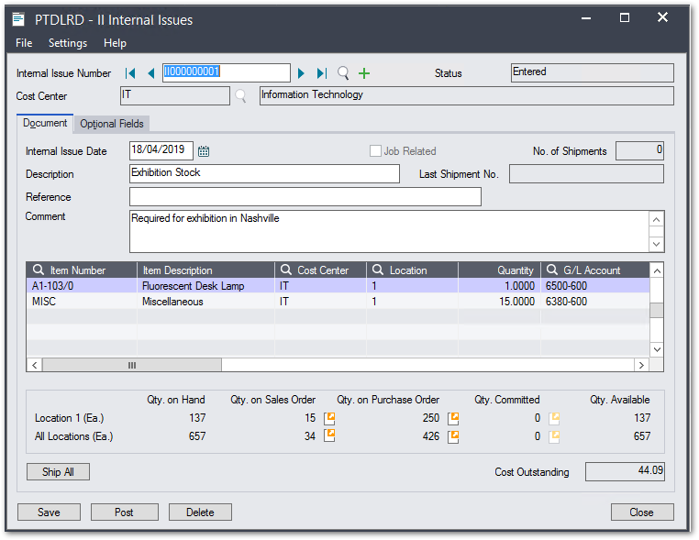Image resolution: width=699 pixels, height=540 pixels.
Task: Click G/L Account cell 6380-600
Action: click(x=595, y=302)
